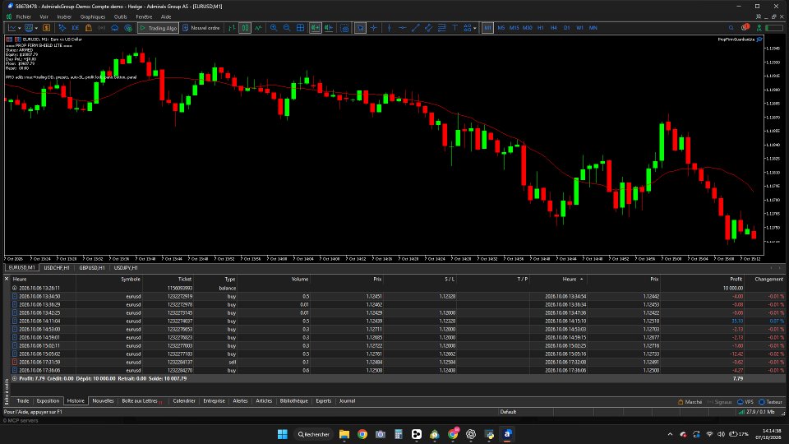Open the Graphiques menu
The height and width of the screenshot is (444, 789).
coord(93,16)
